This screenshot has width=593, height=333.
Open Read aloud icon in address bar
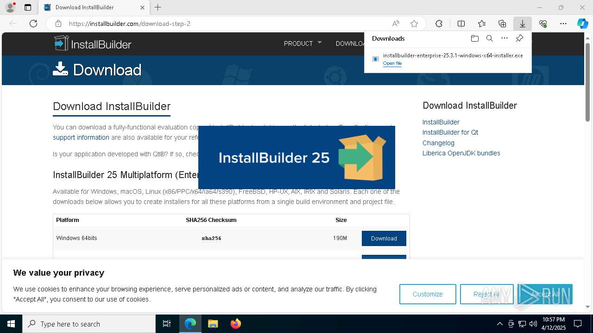pos(396,24)
